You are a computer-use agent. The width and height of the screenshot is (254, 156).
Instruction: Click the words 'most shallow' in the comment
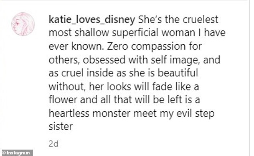tap(79, 33)
